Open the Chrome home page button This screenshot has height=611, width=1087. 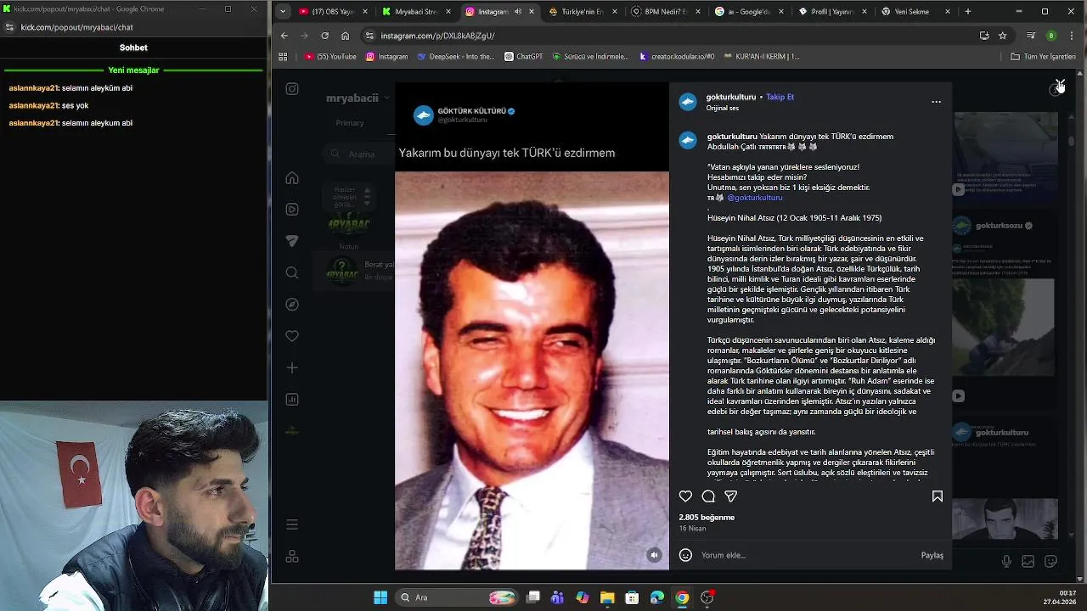[x=345, y=36]
